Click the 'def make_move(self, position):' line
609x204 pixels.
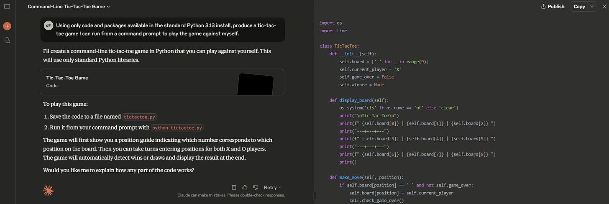click(366, 177)
